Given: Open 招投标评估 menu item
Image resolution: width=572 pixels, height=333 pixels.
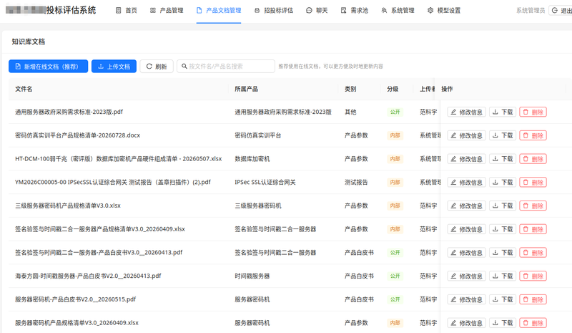Looking at the screenshot, I should coord(274,11).
